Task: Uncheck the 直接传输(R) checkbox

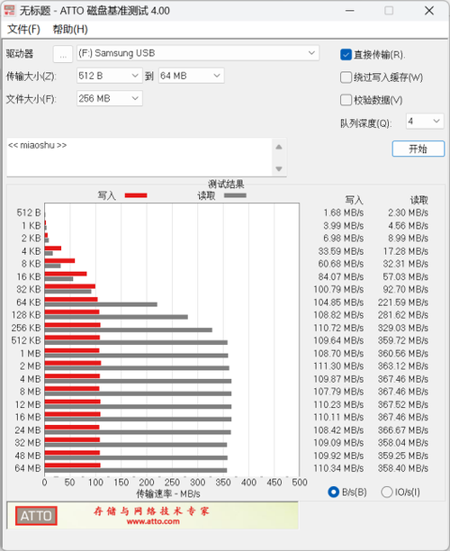Action: (x=346, y=54)
